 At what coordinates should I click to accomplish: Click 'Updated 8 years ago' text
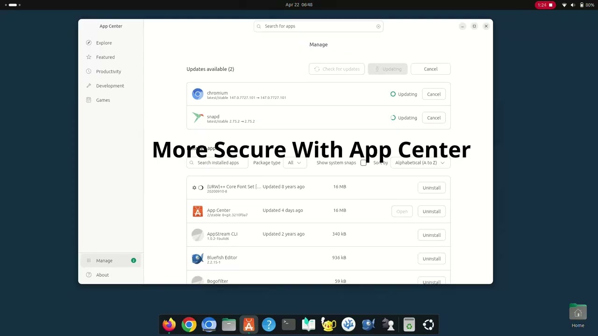click(284, 187)
